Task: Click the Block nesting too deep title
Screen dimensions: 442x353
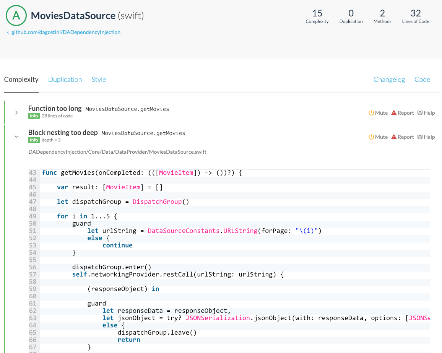Action: click(x=63, y=133)
